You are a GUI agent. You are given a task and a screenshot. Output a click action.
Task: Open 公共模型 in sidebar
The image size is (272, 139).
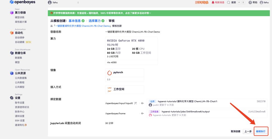[20, 87]
